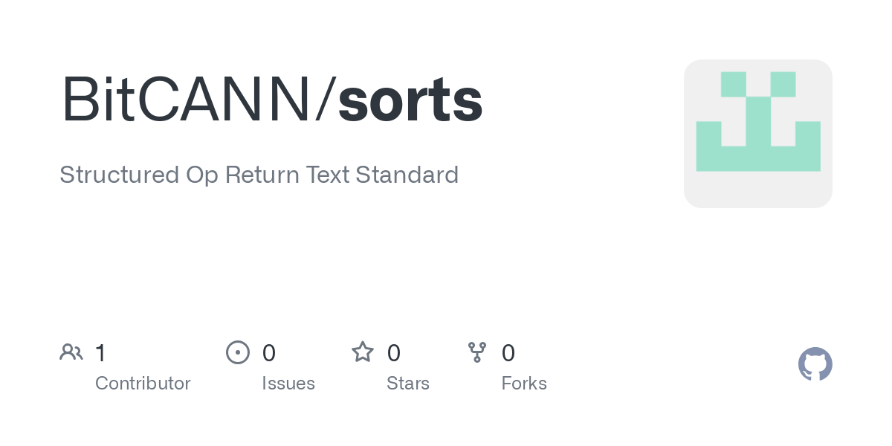Screen dimensions: 892x446
Task: Click the GitHub Octocat logo
Action: coord(815,364)
